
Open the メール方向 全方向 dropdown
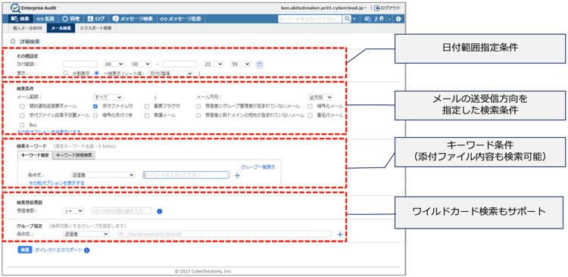point(320,97)
